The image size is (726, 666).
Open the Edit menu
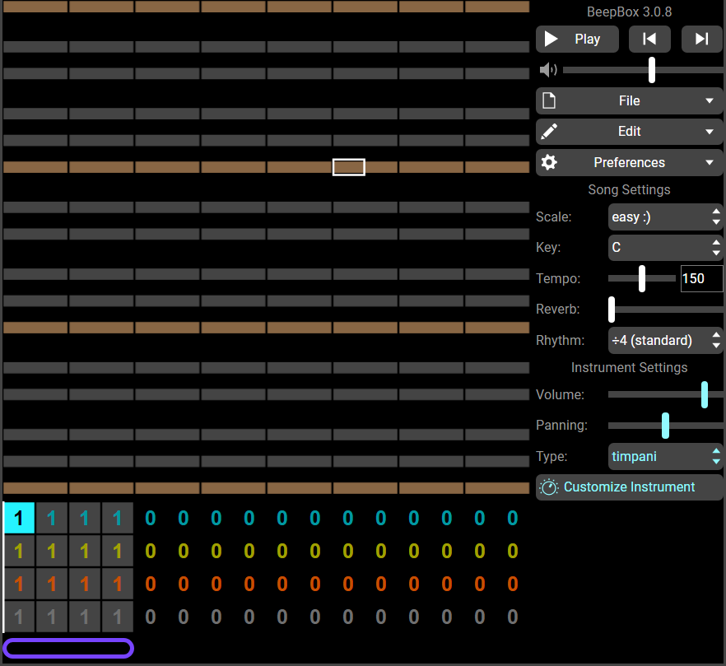(629, 132)
